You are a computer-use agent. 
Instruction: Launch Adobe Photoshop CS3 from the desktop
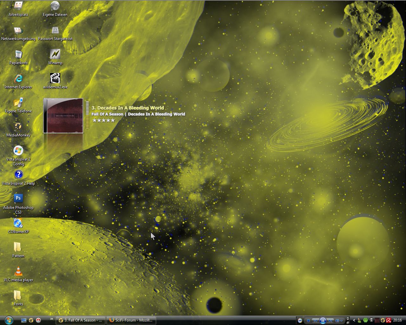[x=18, y=198]
